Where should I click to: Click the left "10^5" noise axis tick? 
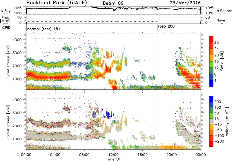pos(18,8)
